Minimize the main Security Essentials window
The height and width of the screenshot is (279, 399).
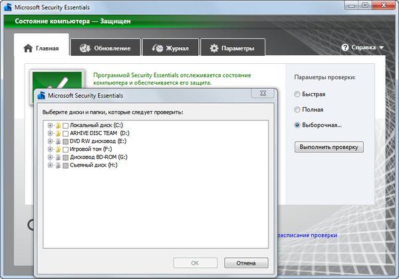point(352,5)
